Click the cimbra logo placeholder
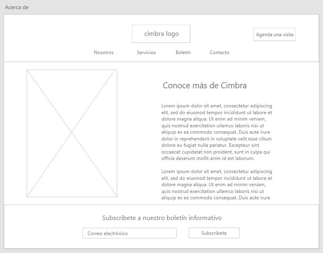Screen dimensions: 323x253 click(x=161, y=34)
